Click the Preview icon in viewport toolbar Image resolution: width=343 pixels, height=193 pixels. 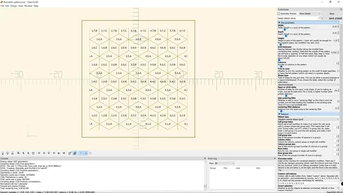(x=3, y=153)
